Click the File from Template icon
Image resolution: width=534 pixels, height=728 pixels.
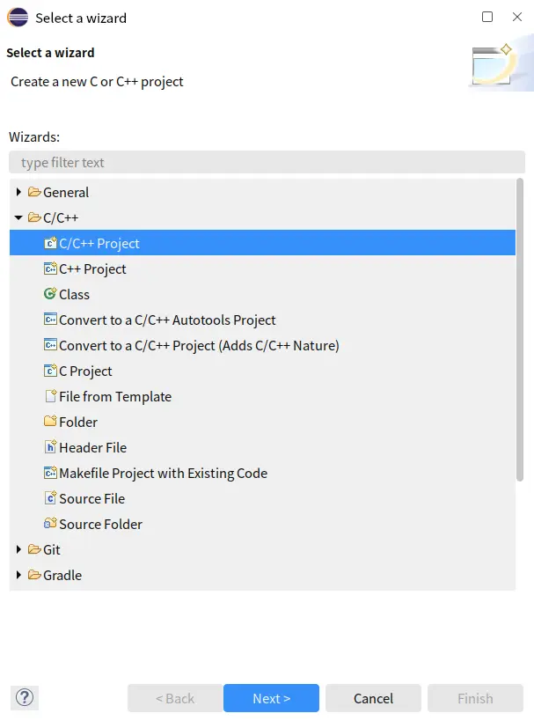coord(50,397)
